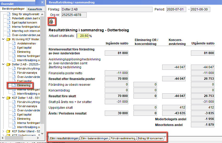Click tree scrollbar down arrow
The height and width of the screenshot is (143, 222).
(42, 133)
